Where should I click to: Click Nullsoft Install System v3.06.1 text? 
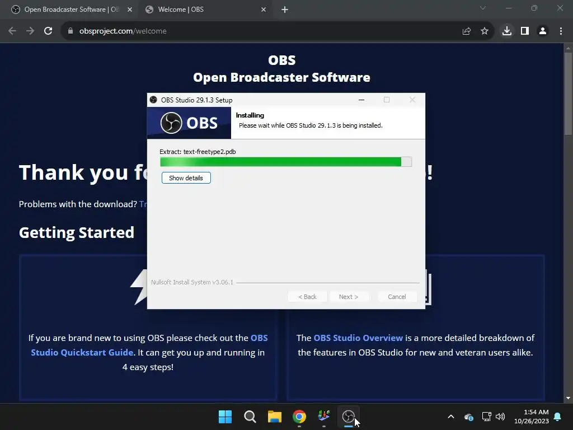click(192, 282)
